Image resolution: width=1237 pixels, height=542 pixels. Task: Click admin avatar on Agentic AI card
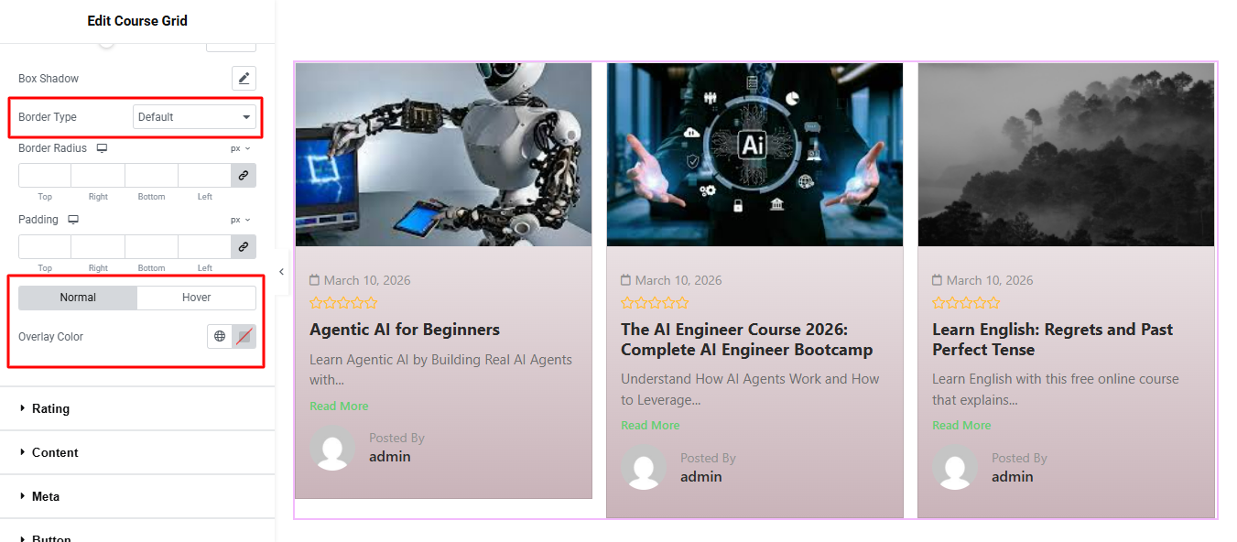(x=332, y=448)
